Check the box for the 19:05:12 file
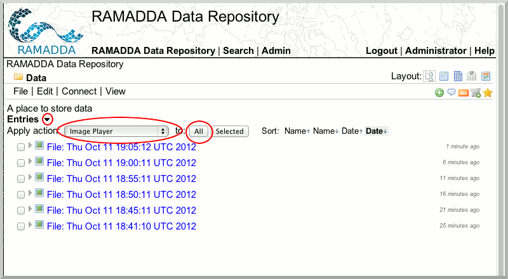The height and width of the screenshot is (279, 508). click(x=21, y=147)
